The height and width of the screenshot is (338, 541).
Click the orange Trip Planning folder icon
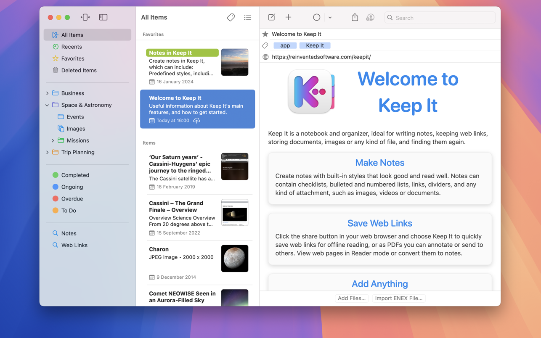pos(55,152)
